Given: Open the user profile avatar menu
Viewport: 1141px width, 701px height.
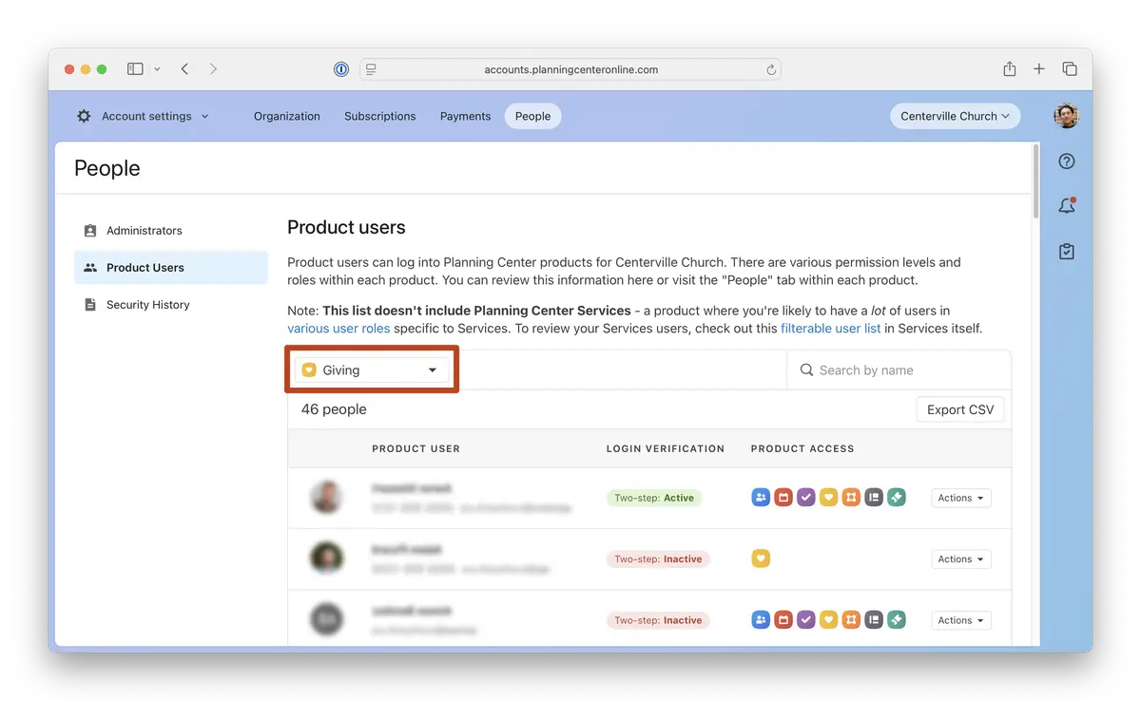Looking at the screenshot, I should click(x=1066, y=116).
